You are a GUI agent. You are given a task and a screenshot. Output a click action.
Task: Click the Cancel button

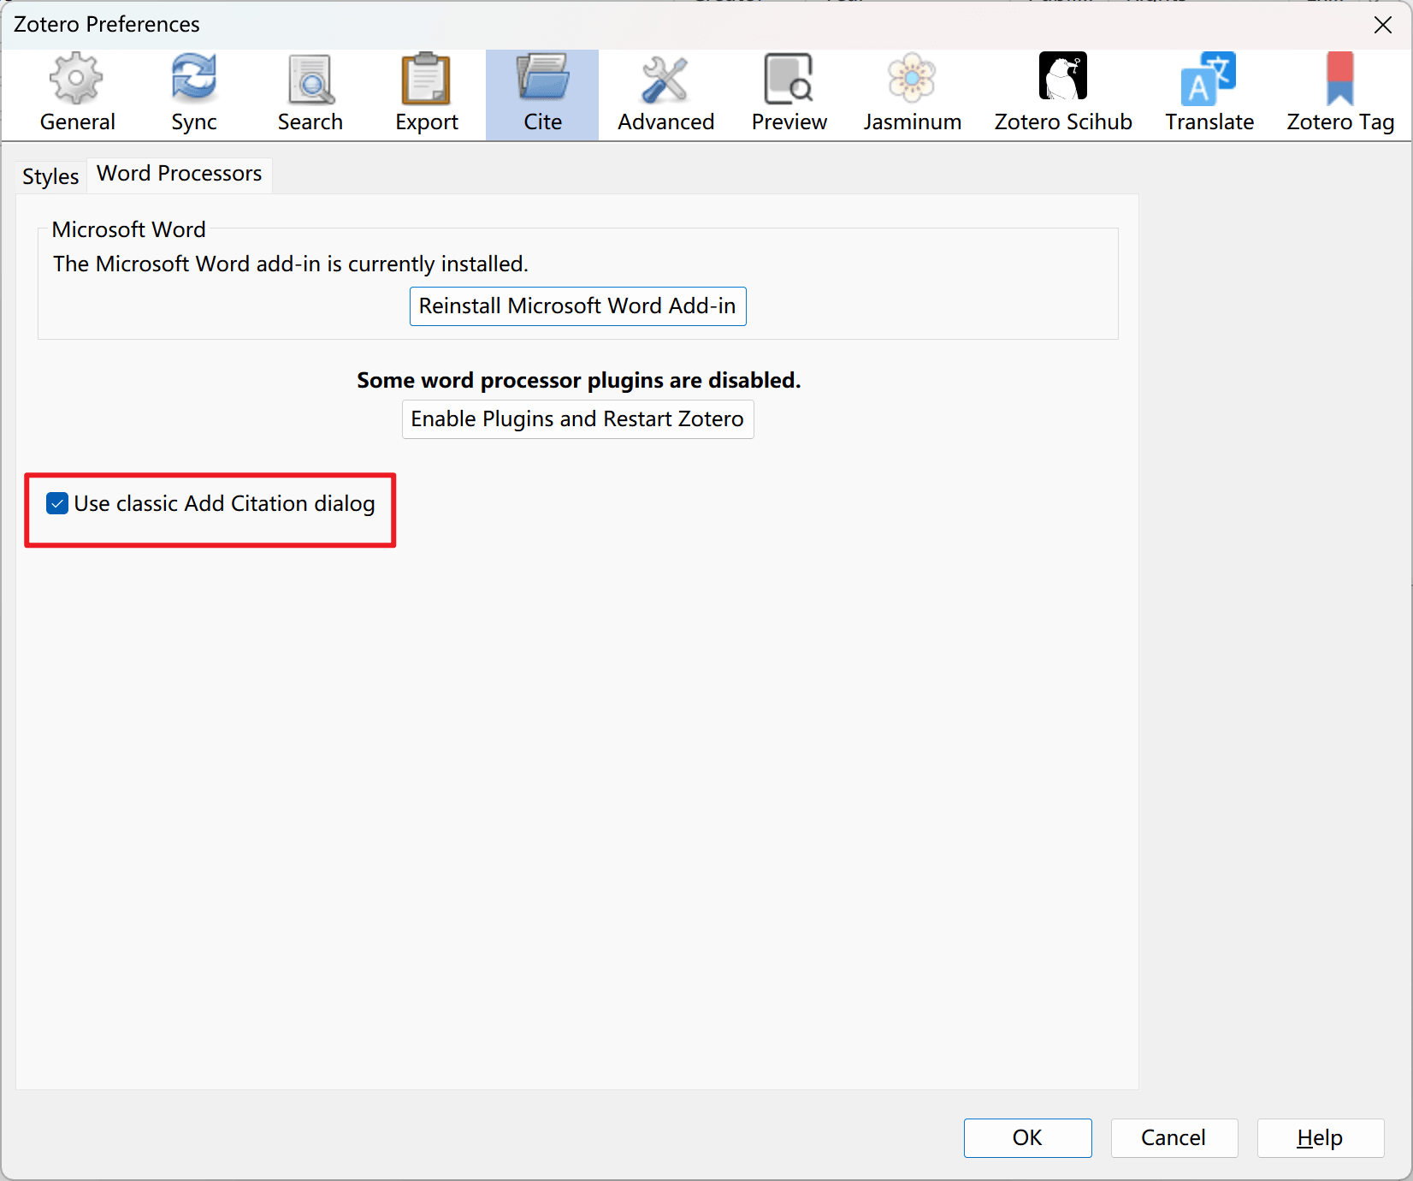click(x=1174, y=1137)
